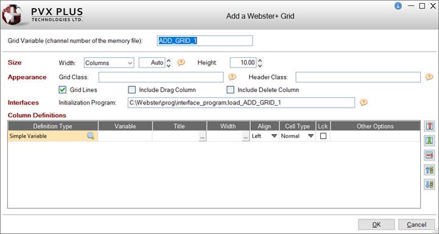Screen dimensions: 439x234
Task: Click the Width Auto value field
Action: pos(152,63)
